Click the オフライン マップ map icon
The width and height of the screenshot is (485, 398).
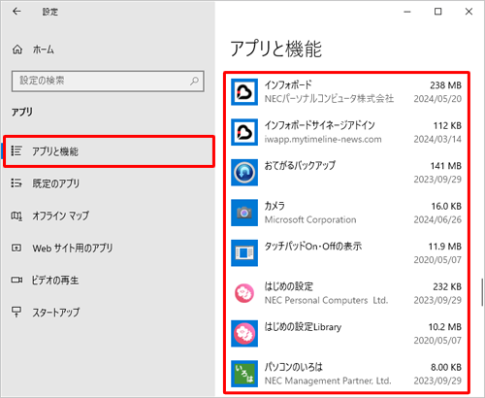pyautogui.click(x=16, y=216)
